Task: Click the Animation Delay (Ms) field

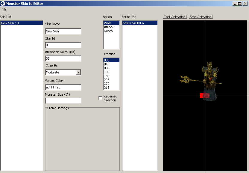Action: click(63, 58)
